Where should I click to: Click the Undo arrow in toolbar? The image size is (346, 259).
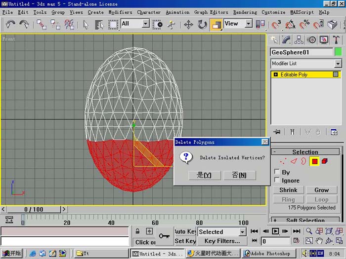tap(10, 24)
